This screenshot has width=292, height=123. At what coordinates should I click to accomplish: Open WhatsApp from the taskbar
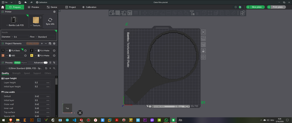(x=166, y=120)
